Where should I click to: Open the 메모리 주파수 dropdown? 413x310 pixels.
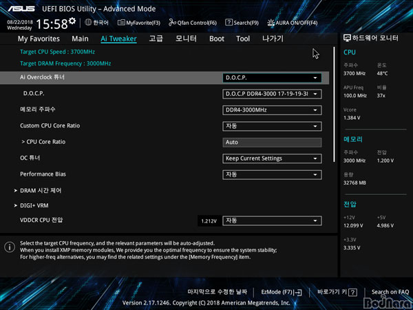(x=272, y=110)
